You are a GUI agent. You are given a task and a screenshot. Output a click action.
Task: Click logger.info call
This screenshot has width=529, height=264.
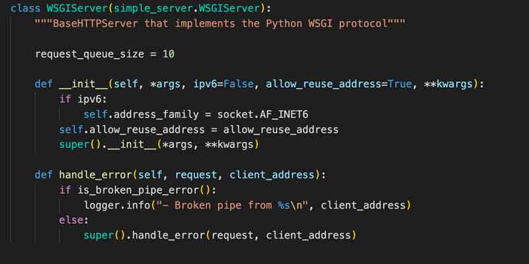pyautogui.click(x=112, y=205)
